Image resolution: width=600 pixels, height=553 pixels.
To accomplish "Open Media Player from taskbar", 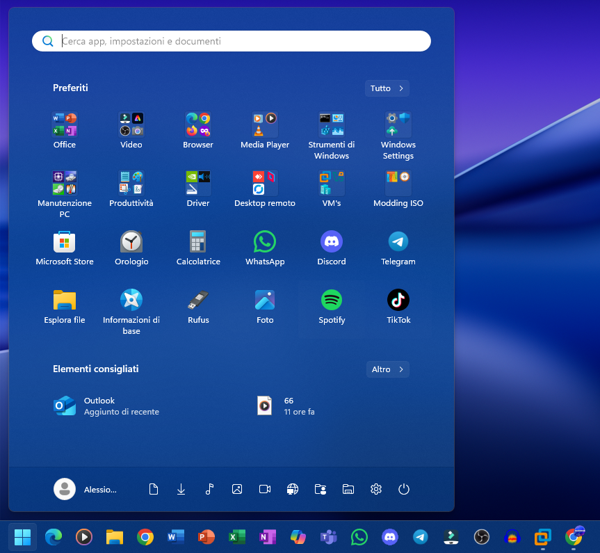I will (x=84, y=537).
